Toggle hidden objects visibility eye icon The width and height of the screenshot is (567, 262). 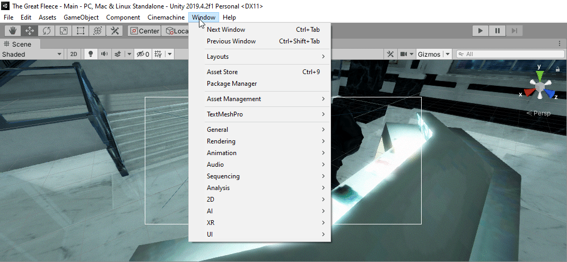(143, 54)
